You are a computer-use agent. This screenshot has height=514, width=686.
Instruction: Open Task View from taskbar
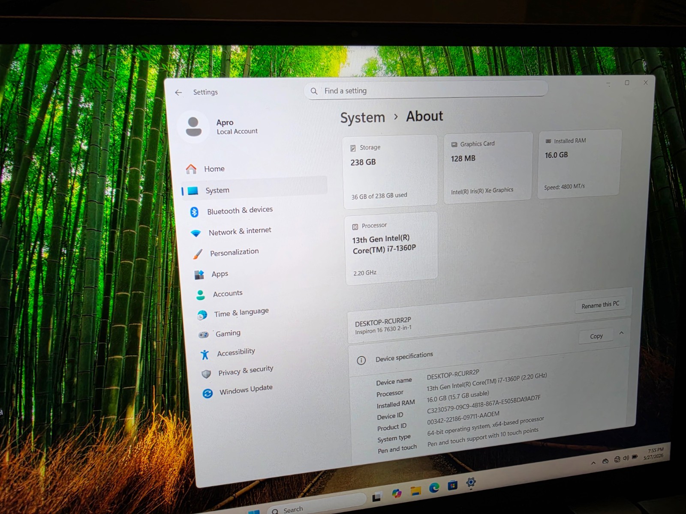tap(377, 497)
